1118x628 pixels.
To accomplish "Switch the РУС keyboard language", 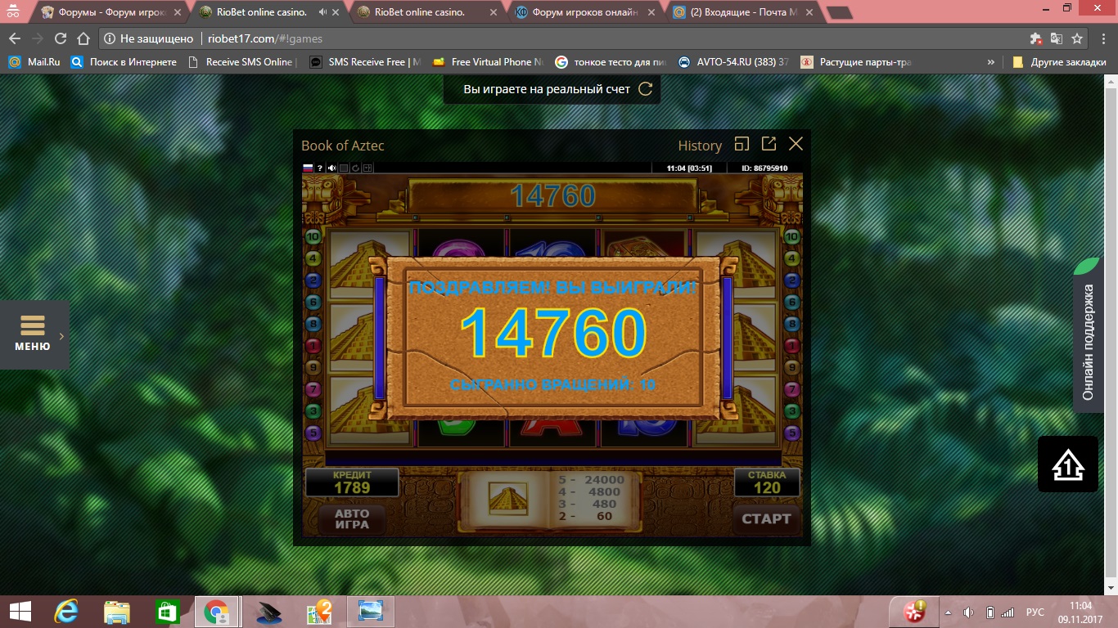I will pyautogui.click(x=1035, y=612).
